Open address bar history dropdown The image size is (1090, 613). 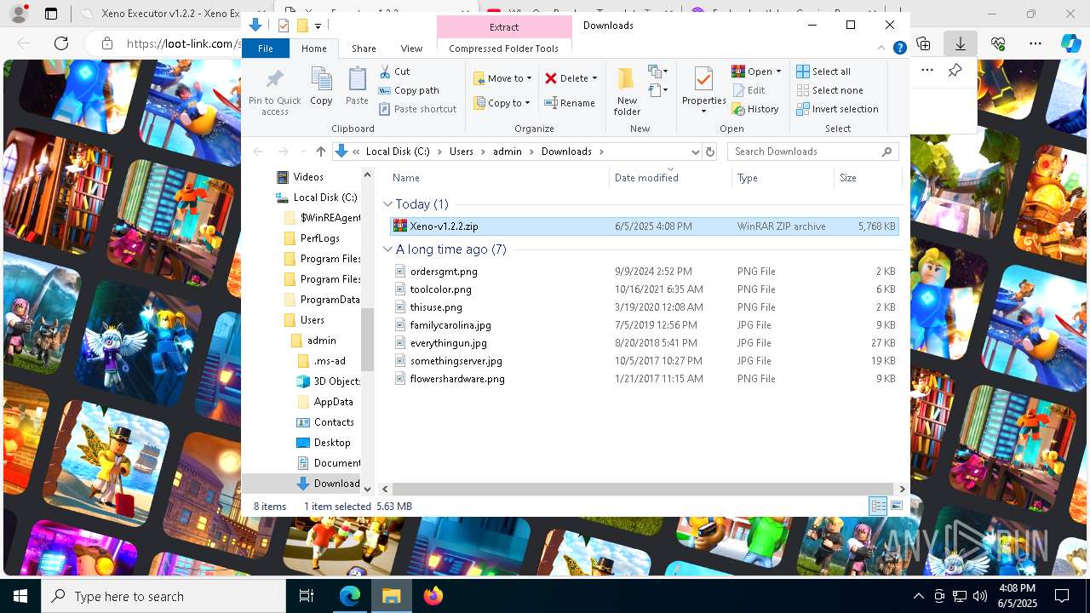[695, 152]
